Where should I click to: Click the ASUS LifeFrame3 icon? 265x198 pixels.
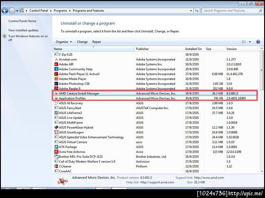point(56,113)
